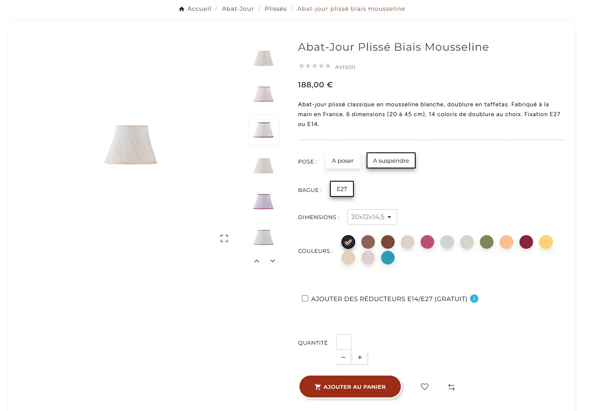Choose the 'A suspendre' pose option
594x411 pixels.
point(391,161)
